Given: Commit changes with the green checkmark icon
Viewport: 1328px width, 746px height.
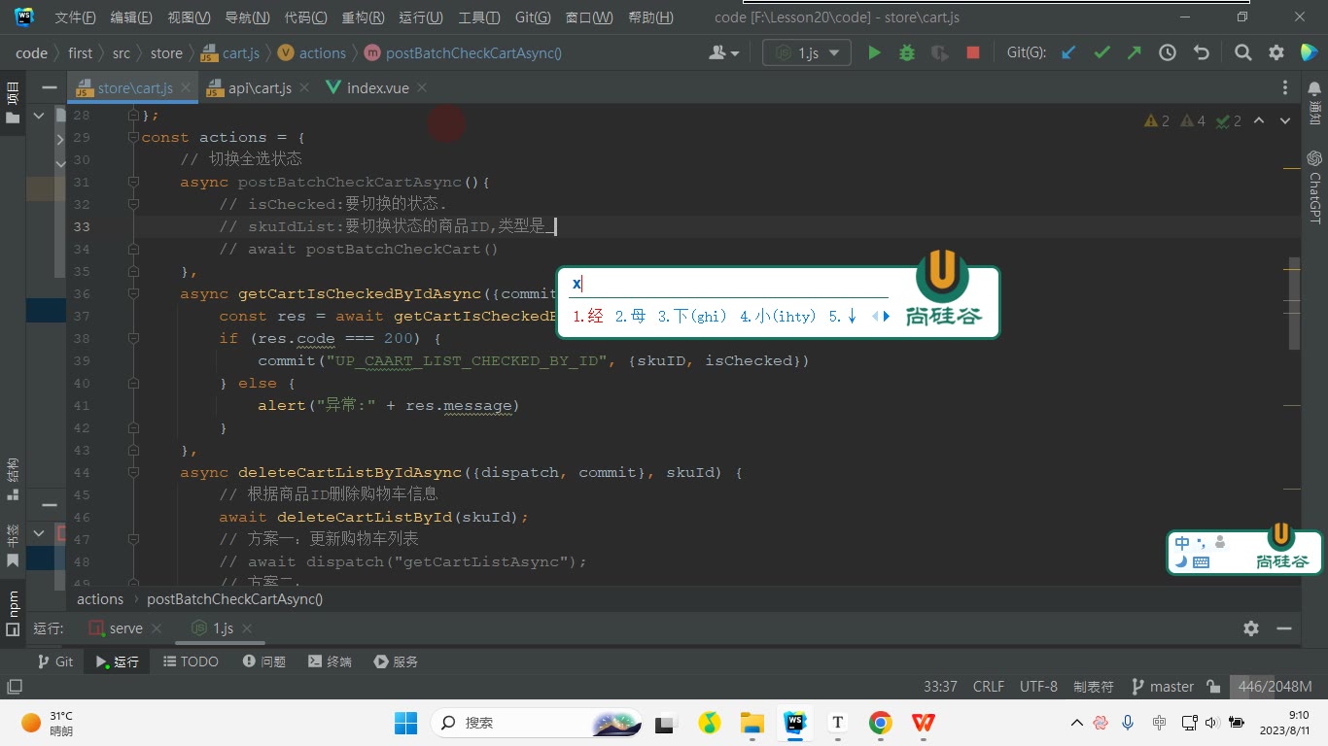Looking at the screenshot, I should 1101,52.
